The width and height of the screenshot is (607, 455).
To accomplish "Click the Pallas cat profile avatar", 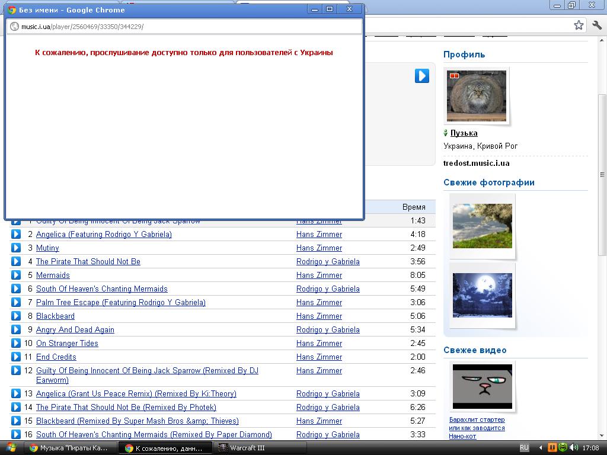I will (477, 96).
